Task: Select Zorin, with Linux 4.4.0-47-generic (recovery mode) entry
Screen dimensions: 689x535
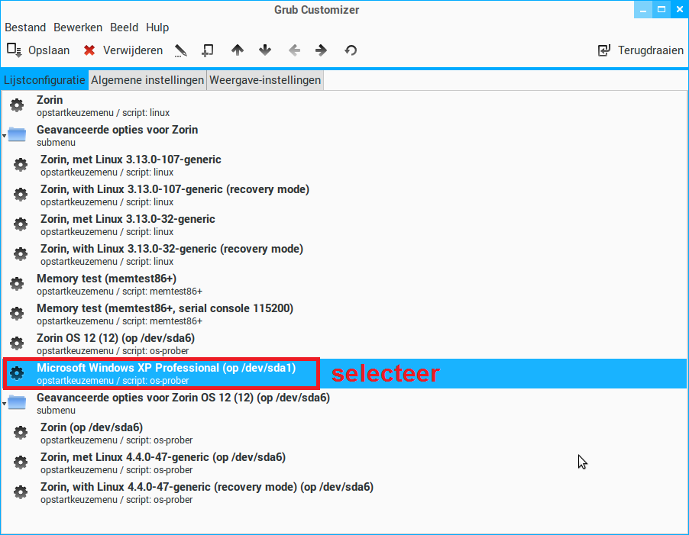Action: click(x=207, y=487)
